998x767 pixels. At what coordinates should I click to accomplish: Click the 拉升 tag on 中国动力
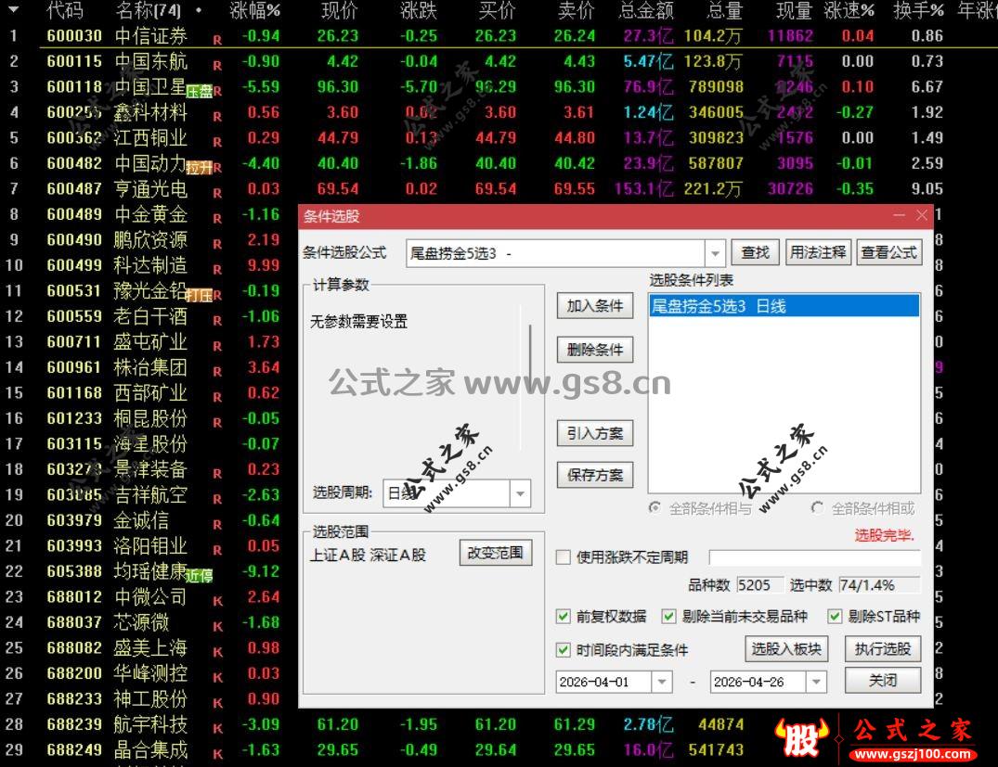coord(200,168)
